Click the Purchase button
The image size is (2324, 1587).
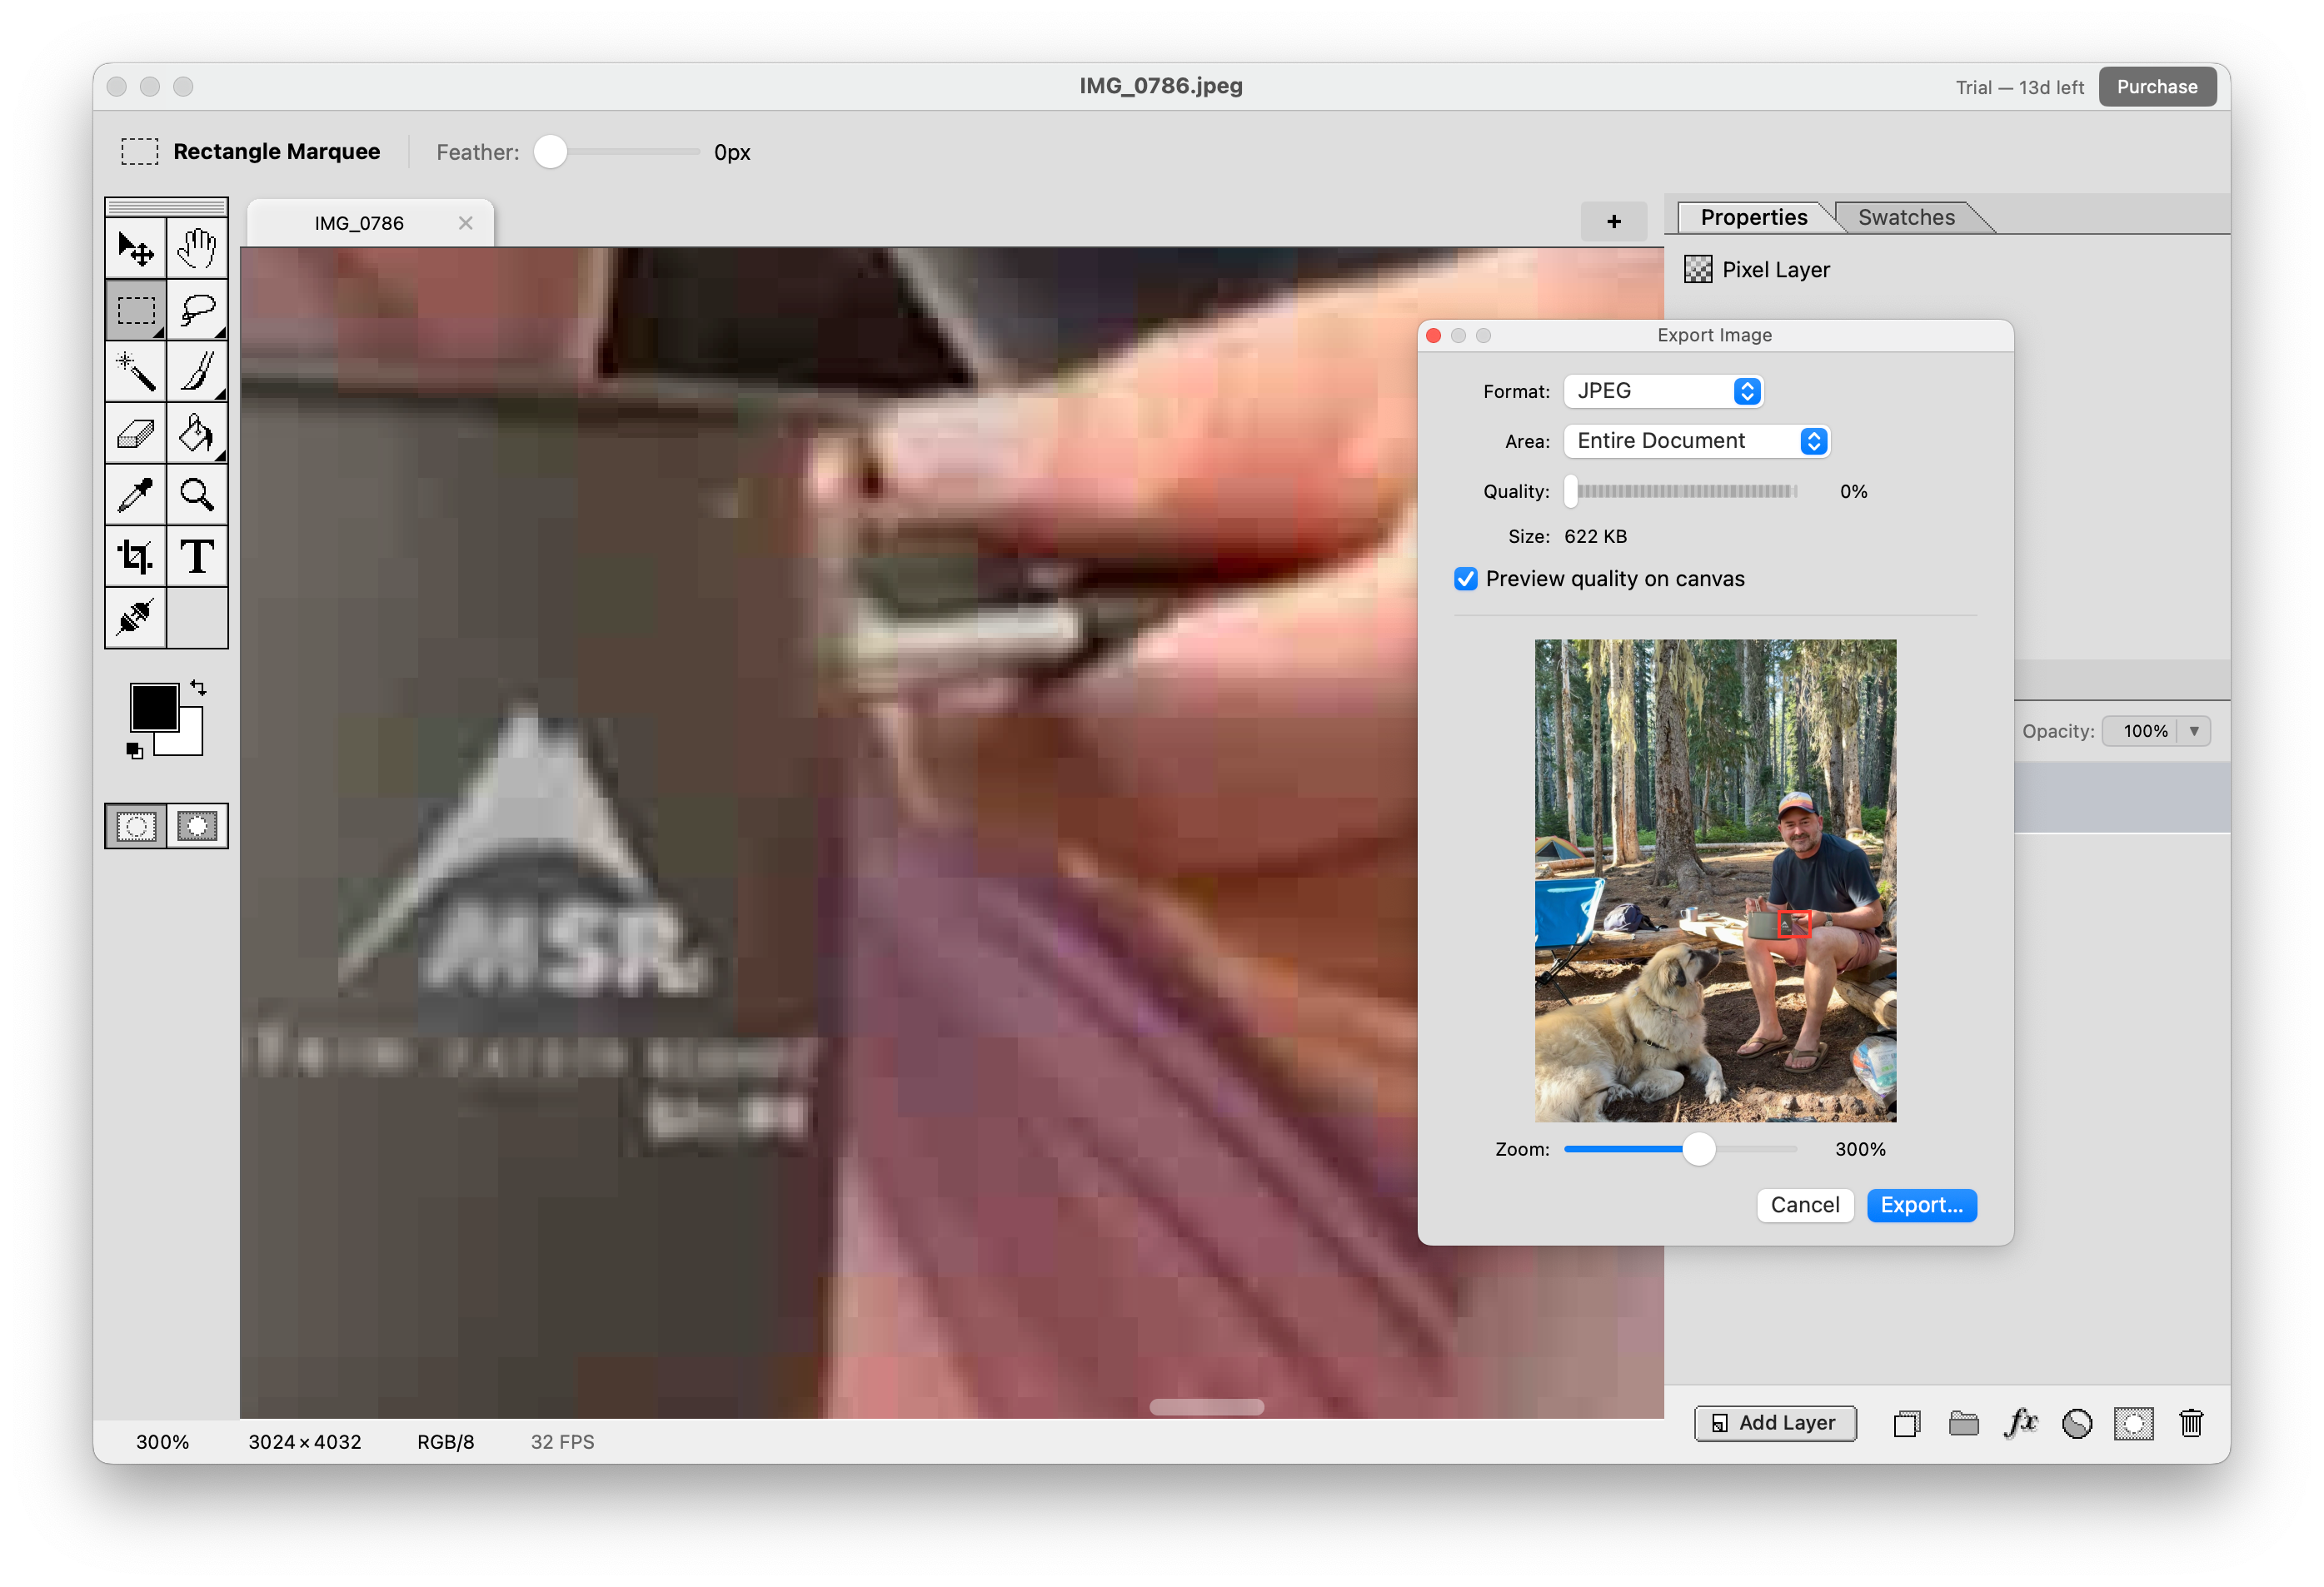[x=2157, y=87]
